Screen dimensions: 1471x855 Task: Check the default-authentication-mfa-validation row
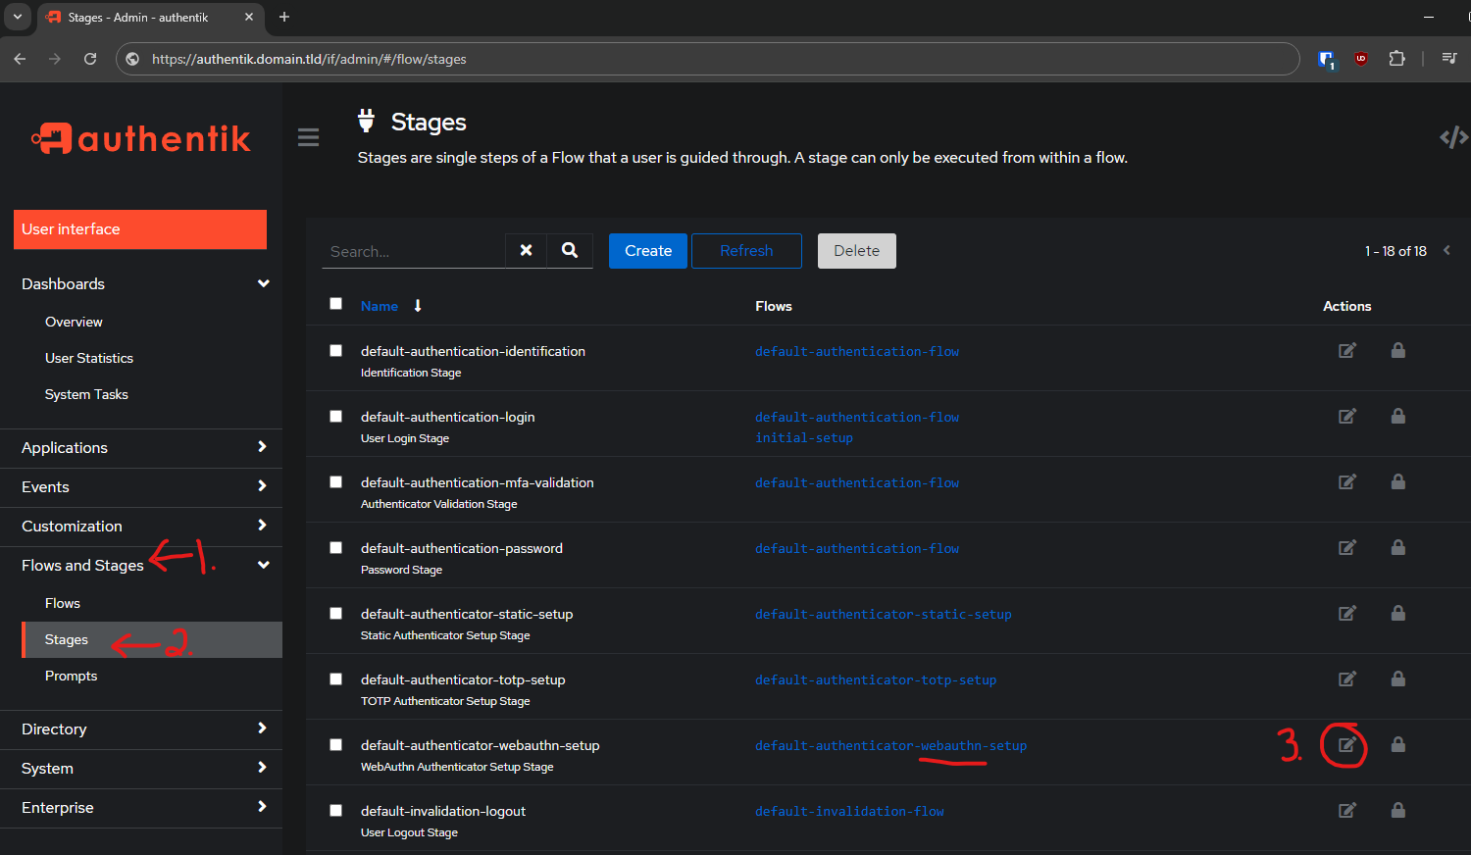pyautogui.click(x=336, y=481)
